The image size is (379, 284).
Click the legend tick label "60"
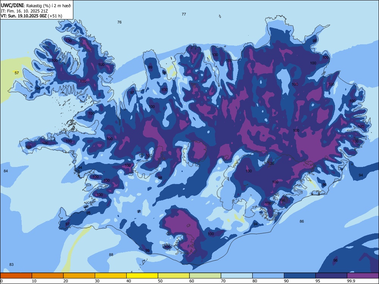(x=192, y=281)
